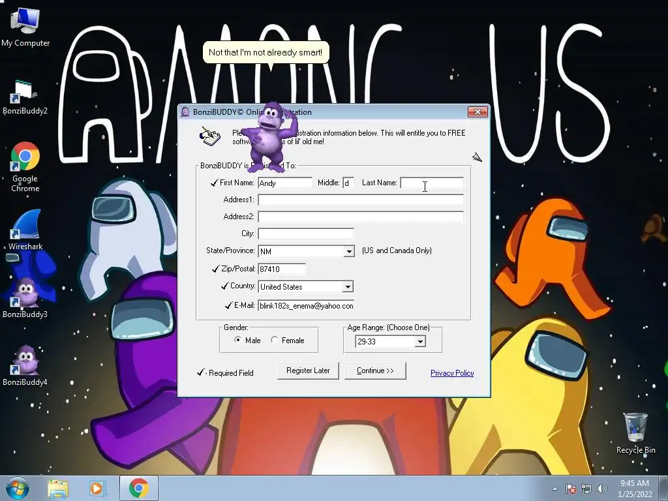Viewport: 668px width, 501px height.
Task: Show hidden system tray icons
Action: [x=554, y=489]
